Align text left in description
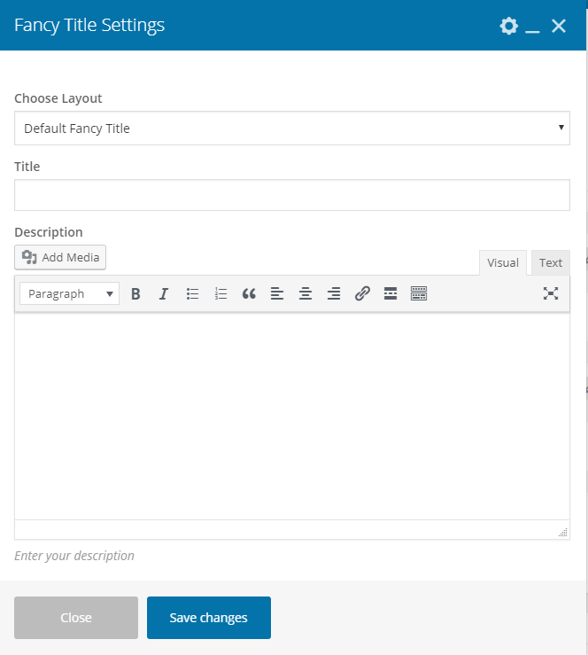Image resolution: width=588 pixels, height=655 pixels. click(277, 294)
